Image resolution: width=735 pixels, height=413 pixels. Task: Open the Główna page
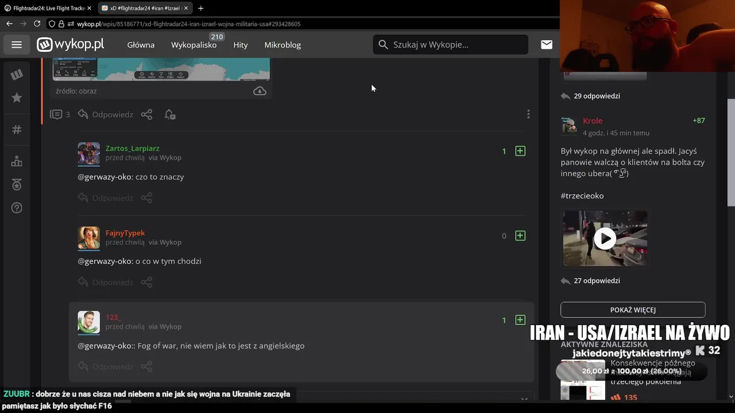coord(141,45)
